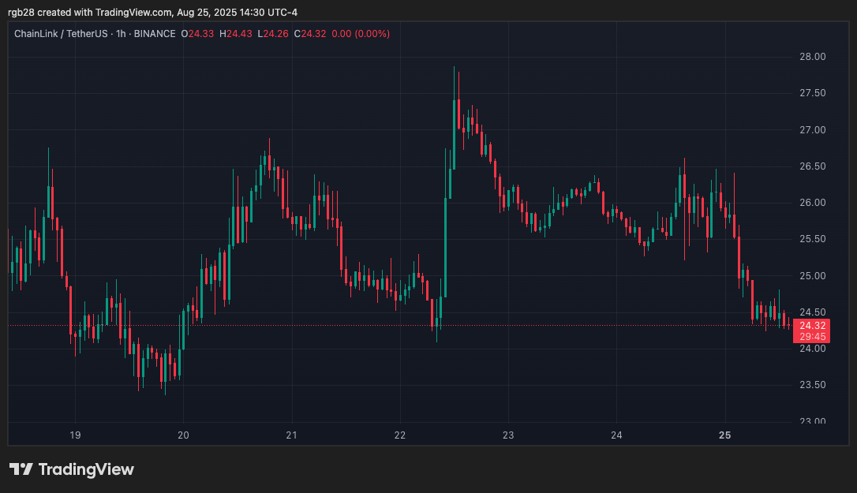Click the 25 date on the time axis
Image resolution: width=857 pixels, height=493 pixels.
(x=724, y=435)
